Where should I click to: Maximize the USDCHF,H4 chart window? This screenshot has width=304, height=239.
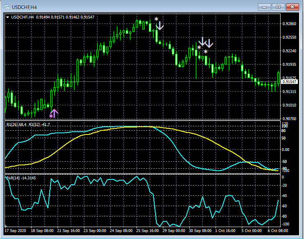click(x=278, y=7)
